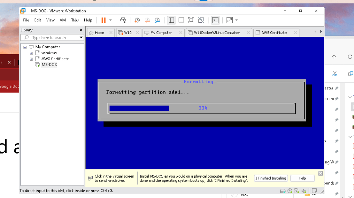Open the Help menu
The height and width of the screenshot is (198, 354).
click(x=88, y=20)
